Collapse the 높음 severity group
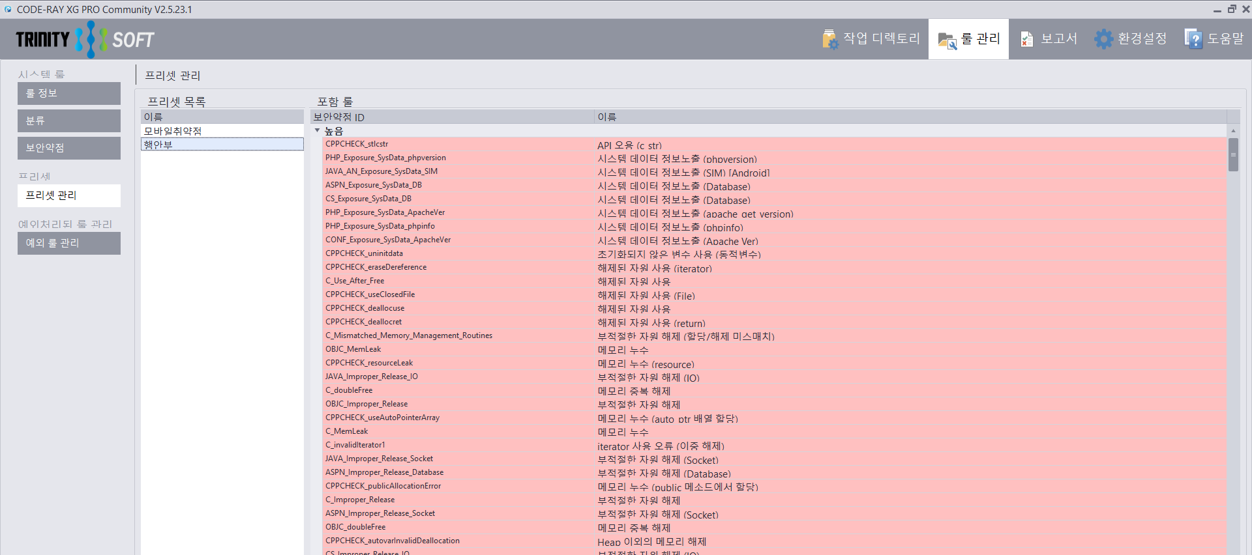 (318, 131)
